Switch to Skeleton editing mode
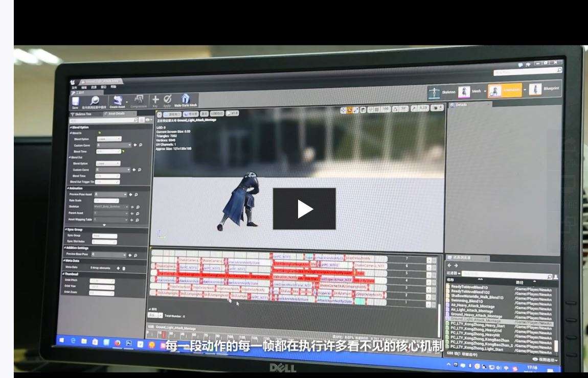 click(442, 92)
